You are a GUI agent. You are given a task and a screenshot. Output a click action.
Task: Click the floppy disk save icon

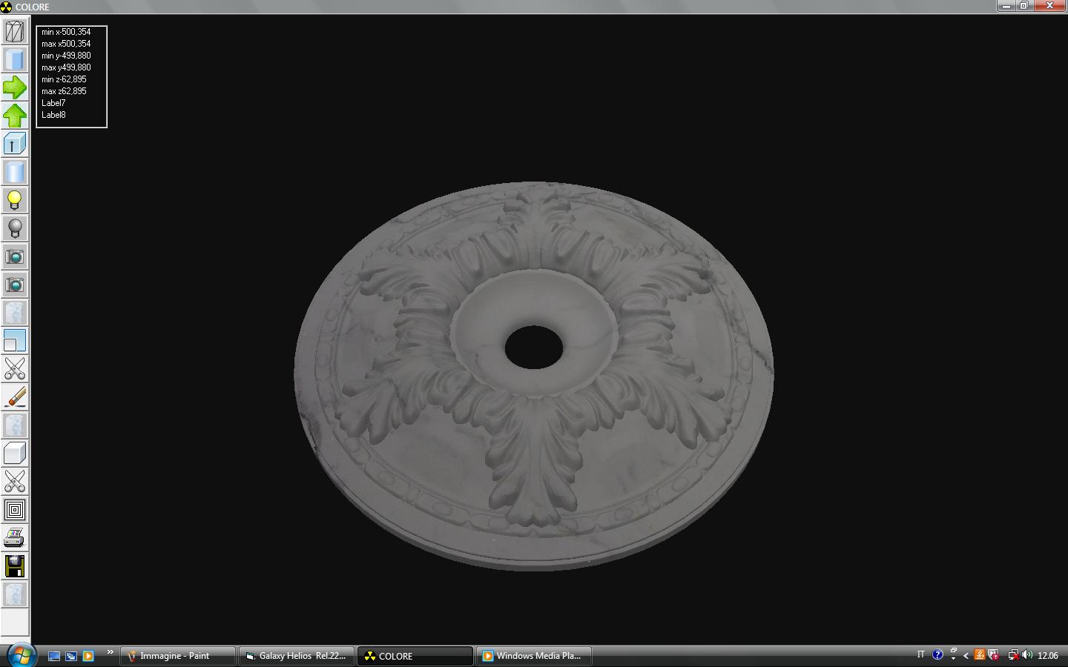click(x=15, y=566)
